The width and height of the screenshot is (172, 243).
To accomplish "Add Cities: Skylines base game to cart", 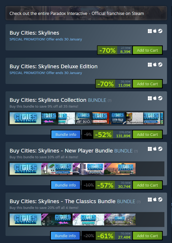I will click(x=147, y=50).
